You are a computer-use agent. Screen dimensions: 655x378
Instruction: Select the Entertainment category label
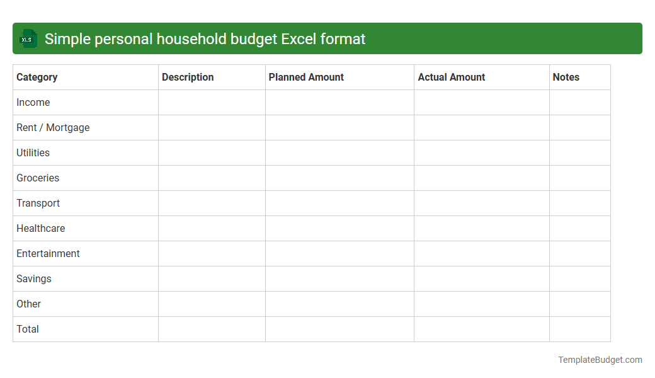click(48, 253)
